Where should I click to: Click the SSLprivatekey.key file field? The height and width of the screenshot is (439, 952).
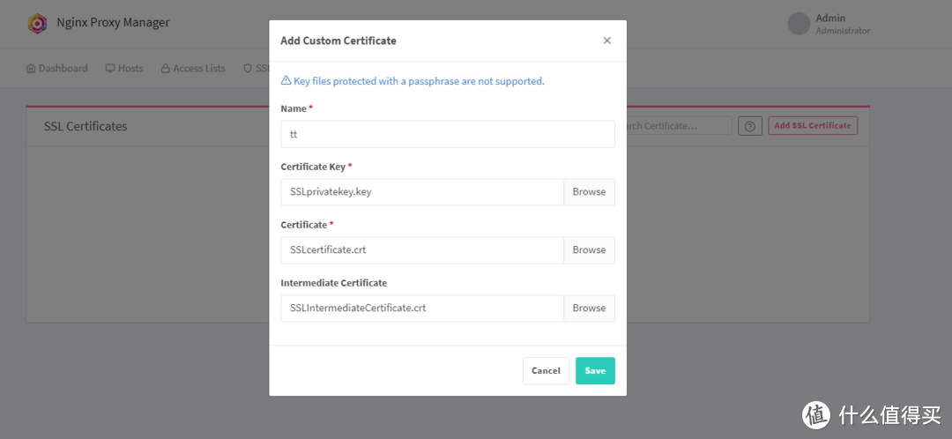[422, 192]
